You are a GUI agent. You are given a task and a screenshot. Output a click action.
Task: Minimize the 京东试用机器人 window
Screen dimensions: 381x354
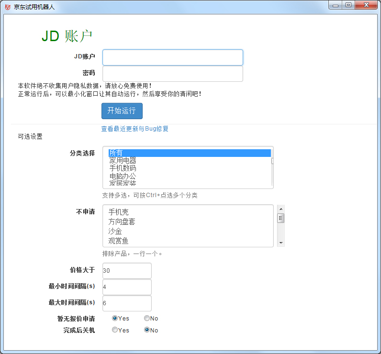[336, 5]
